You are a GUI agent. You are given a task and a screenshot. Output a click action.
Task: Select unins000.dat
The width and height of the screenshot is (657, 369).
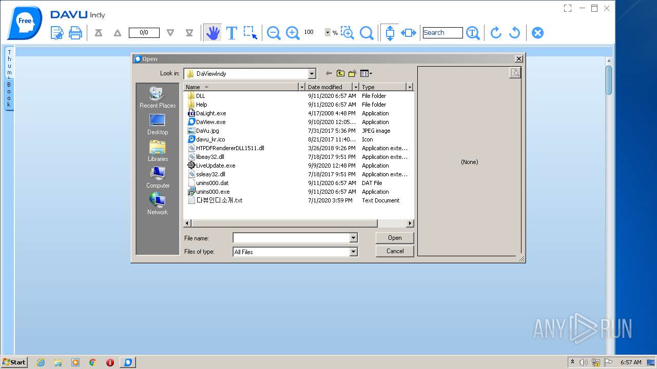[x=208, y=183]
